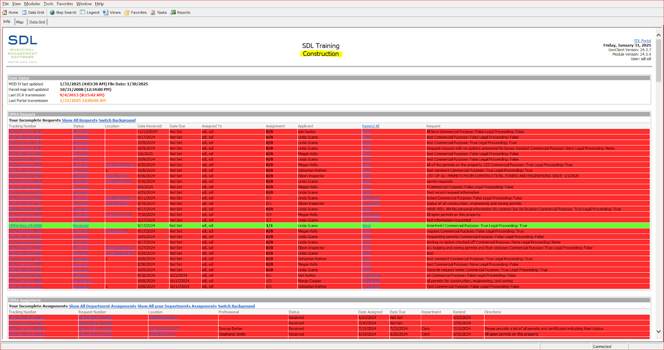
Task: Open the Modules menu
Action: 32,4
